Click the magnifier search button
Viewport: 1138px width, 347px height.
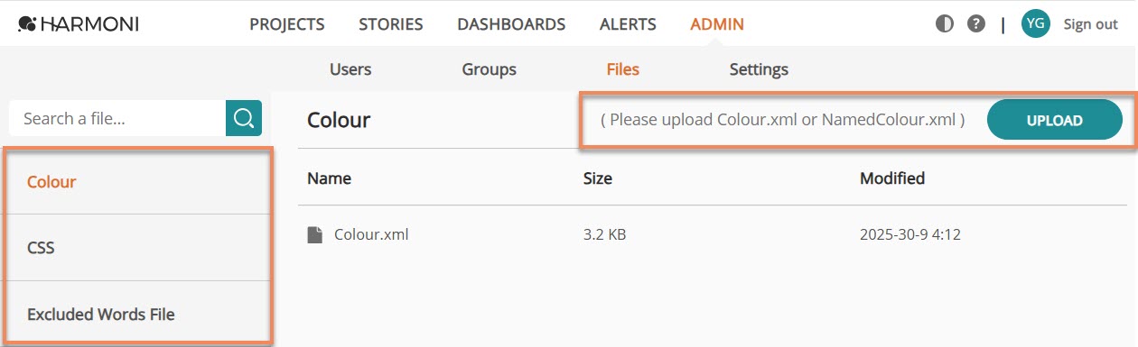point(244,118)
